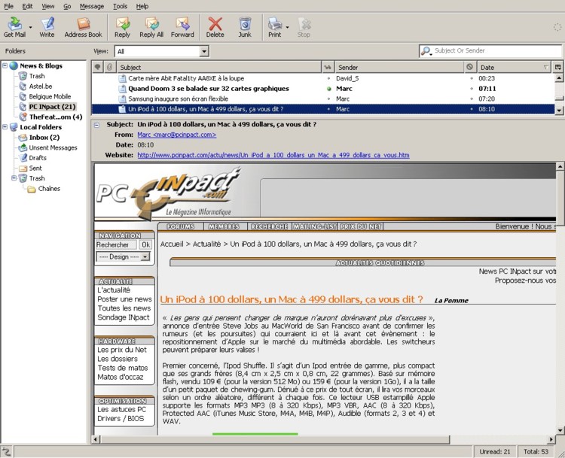Image resolution: width=565 pixels, height=458 pixels.
Task: Open the Tools menu
Action: pyautogui.click(x=120, y=6)
